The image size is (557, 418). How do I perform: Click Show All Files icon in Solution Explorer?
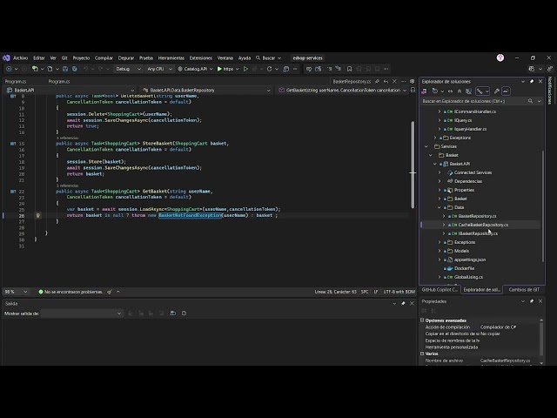point(469,91)
